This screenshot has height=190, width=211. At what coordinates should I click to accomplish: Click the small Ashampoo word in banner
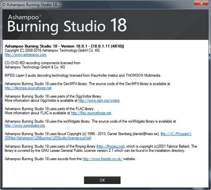coord(22,16)
